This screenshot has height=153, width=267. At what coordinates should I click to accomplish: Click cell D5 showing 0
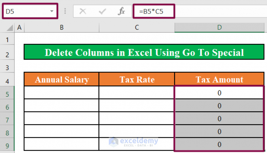[x=219, y=93]
